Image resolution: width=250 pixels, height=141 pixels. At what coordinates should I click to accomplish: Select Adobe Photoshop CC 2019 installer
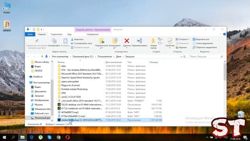tap(109, 120)
